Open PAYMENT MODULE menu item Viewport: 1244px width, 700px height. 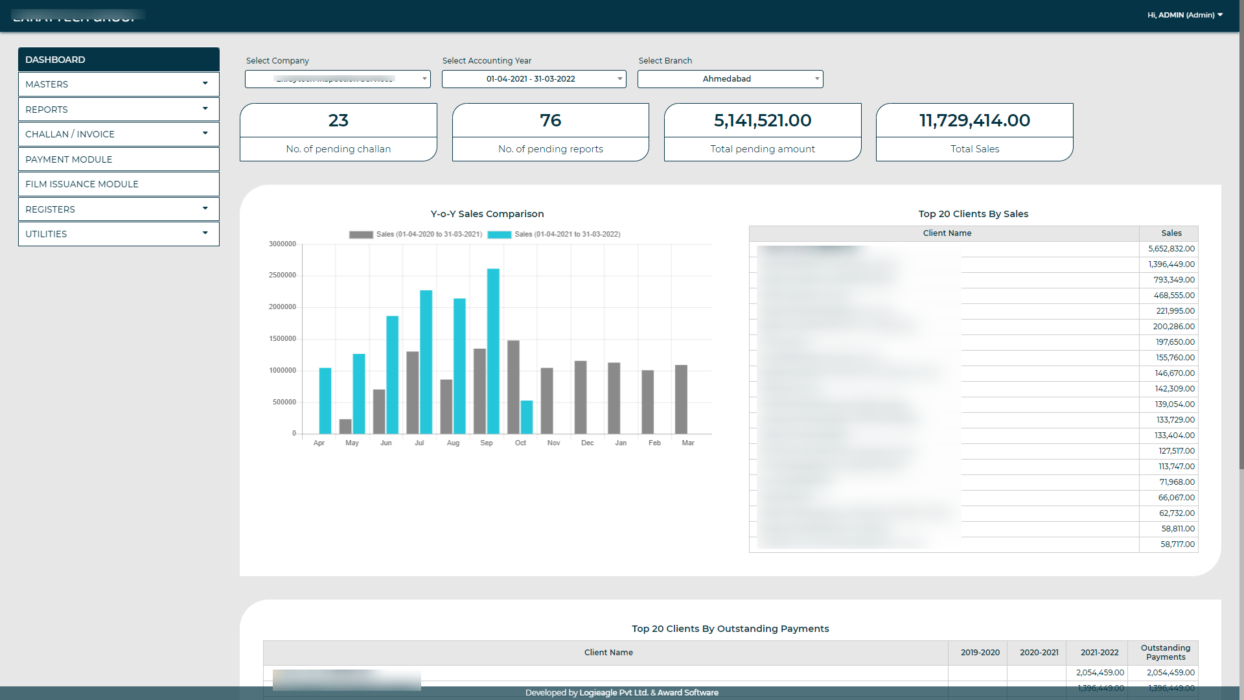point(119,159)
